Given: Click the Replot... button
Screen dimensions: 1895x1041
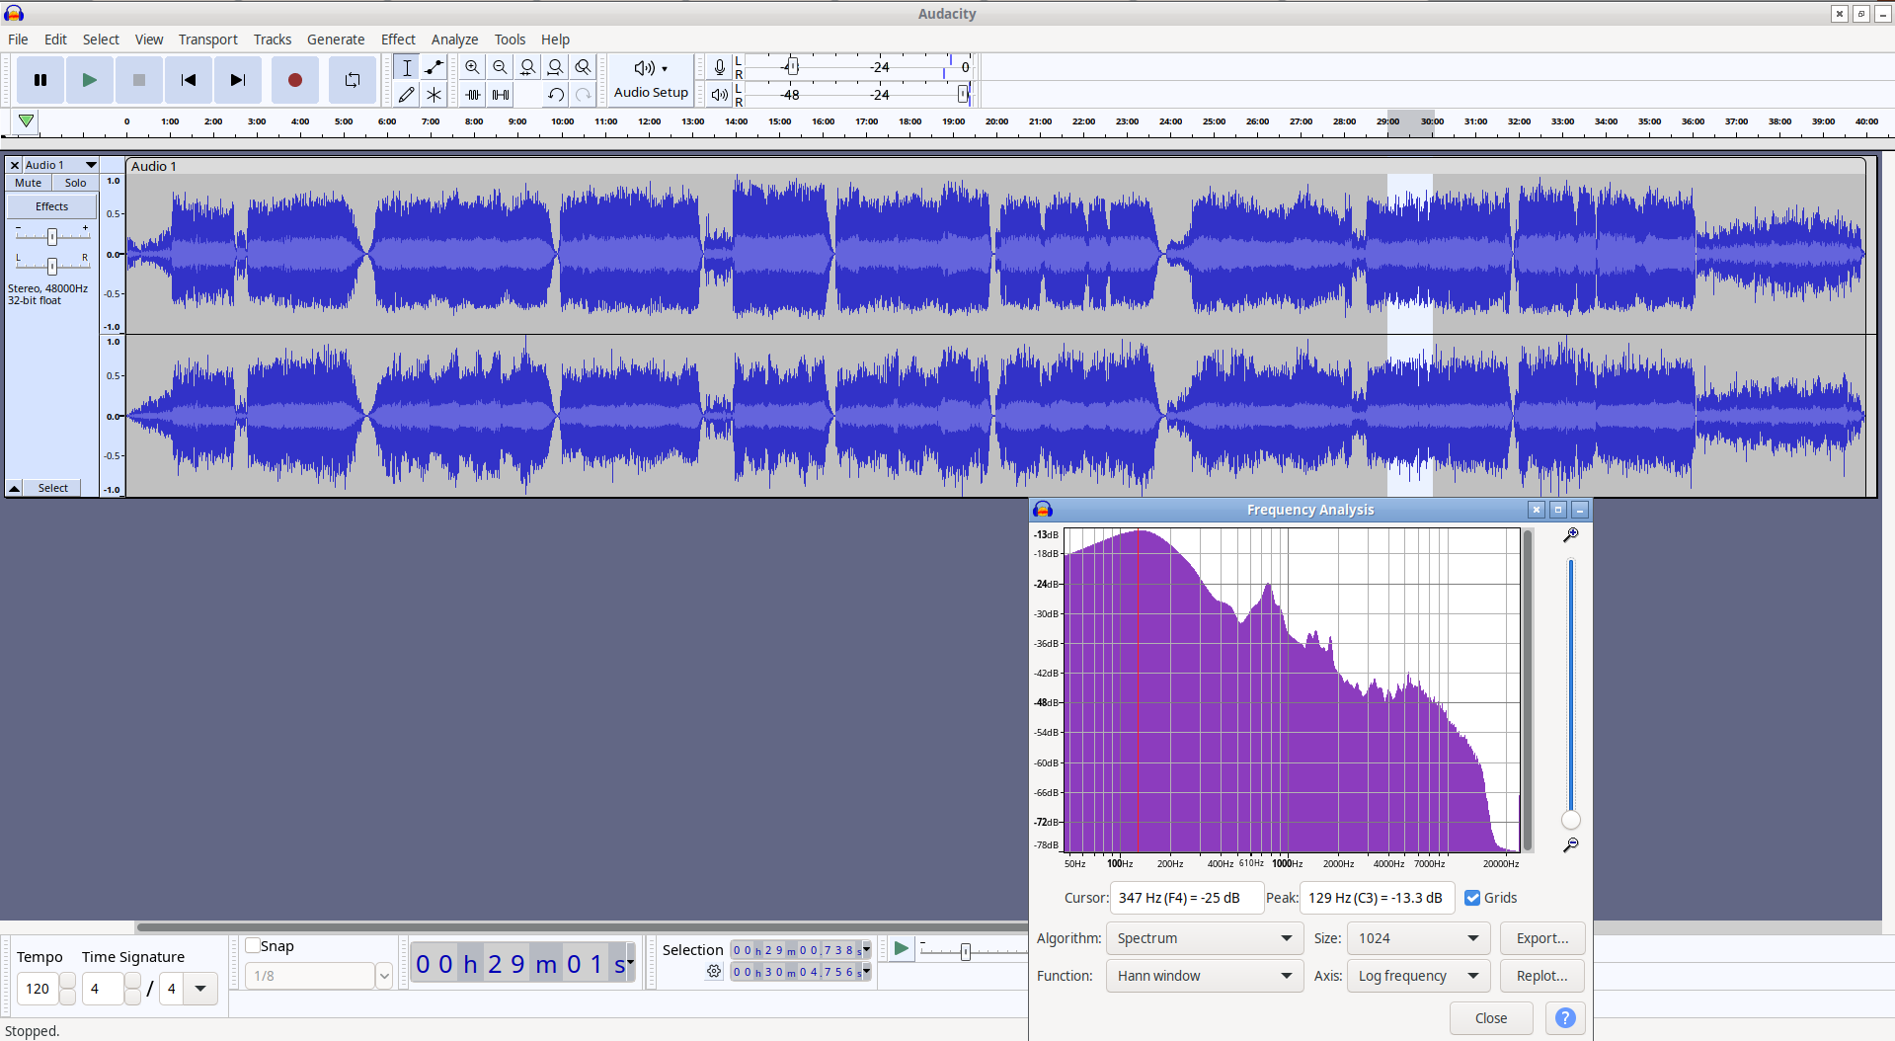Looking at the screenshot, I should (x=1542, y=976).
